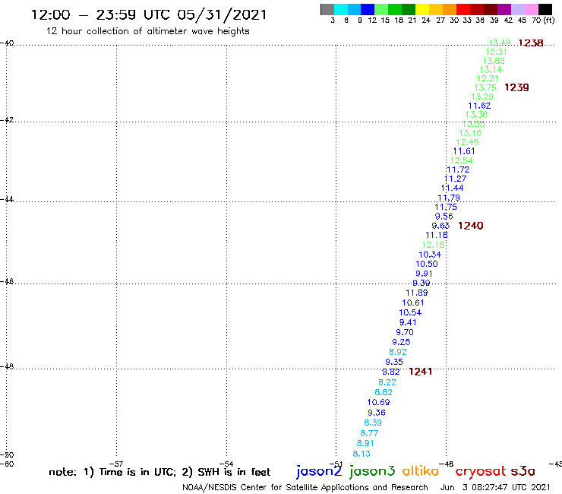Viewport: 562px width, 494px height.
Task: Click the s3a satellite legend label
Action: pos(523,471)
